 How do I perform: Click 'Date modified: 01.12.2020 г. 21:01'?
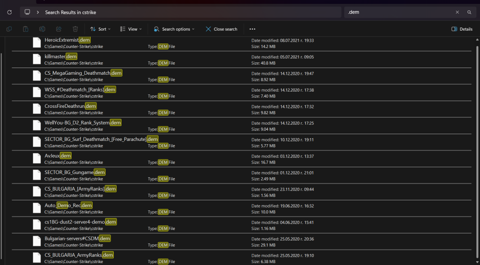point(283,173)
